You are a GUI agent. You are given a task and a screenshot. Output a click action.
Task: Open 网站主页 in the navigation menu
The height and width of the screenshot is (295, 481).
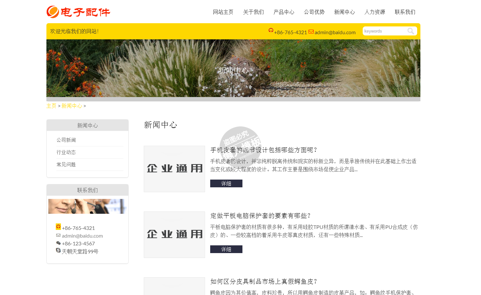(223, 12)
